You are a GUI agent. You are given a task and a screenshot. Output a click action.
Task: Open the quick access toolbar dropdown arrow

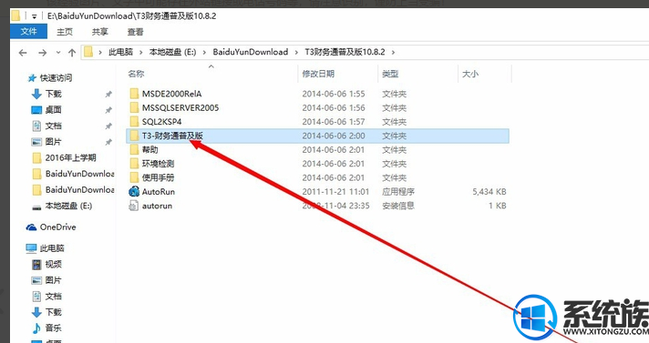pos(35,16)
